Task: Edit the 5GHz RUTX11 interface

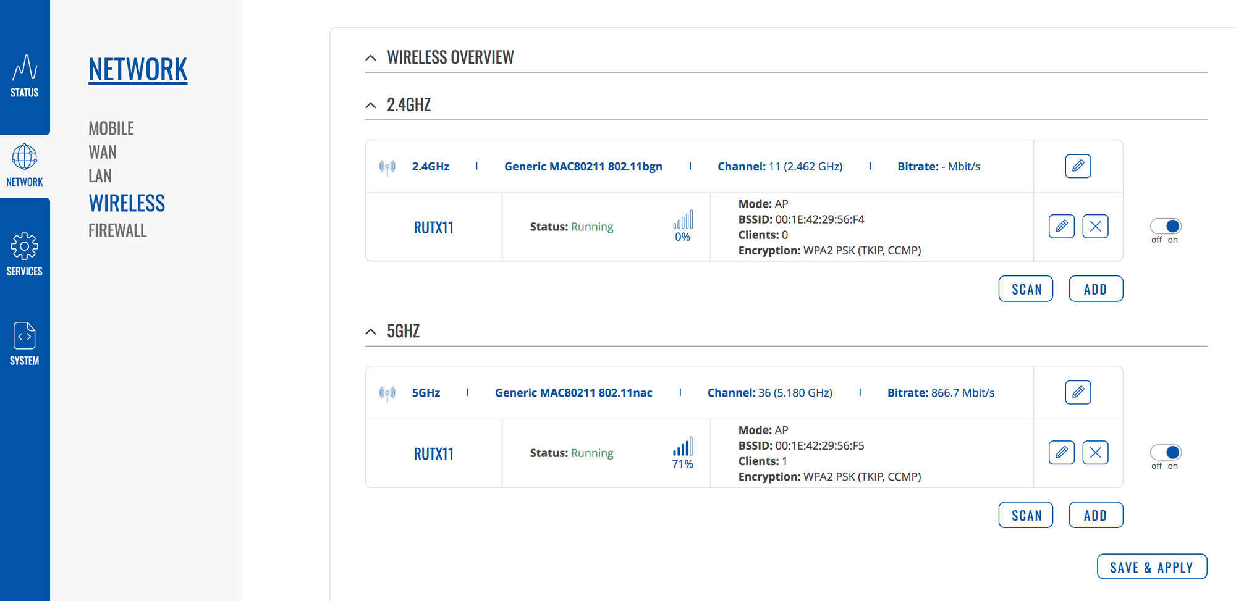Action: tap(1062, 452)
